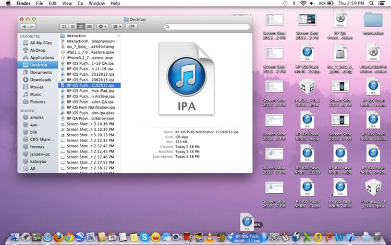Switch Finder to list view

tap(72, 26)
